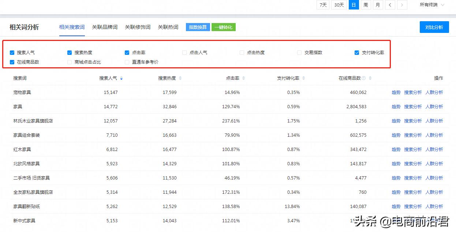Sort table by 点击率 sort icon
This screenshot has width=456, height=234.
click(x=244, y=78)
